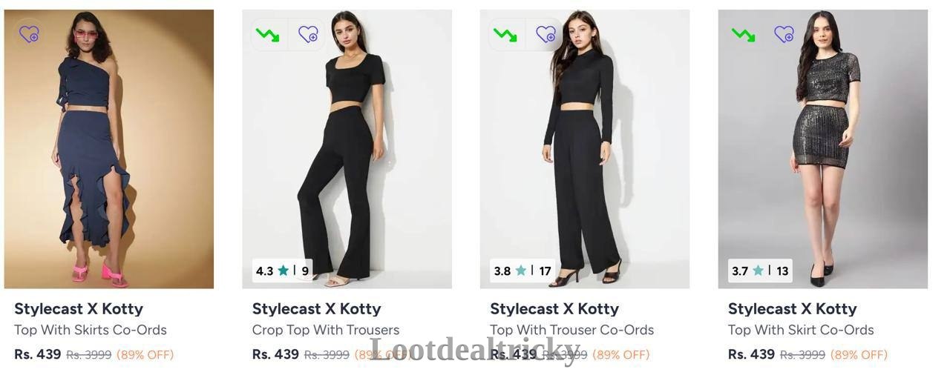Open the 4.3 star rating badge
Image resolution: width=950 pixels, height=375 pixels.
pyautogui.click(x=282, y=271)
